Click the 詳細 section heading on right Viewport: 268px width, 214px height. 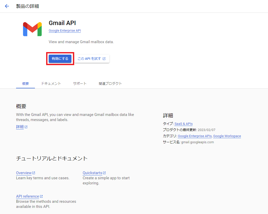click(168, 116)
